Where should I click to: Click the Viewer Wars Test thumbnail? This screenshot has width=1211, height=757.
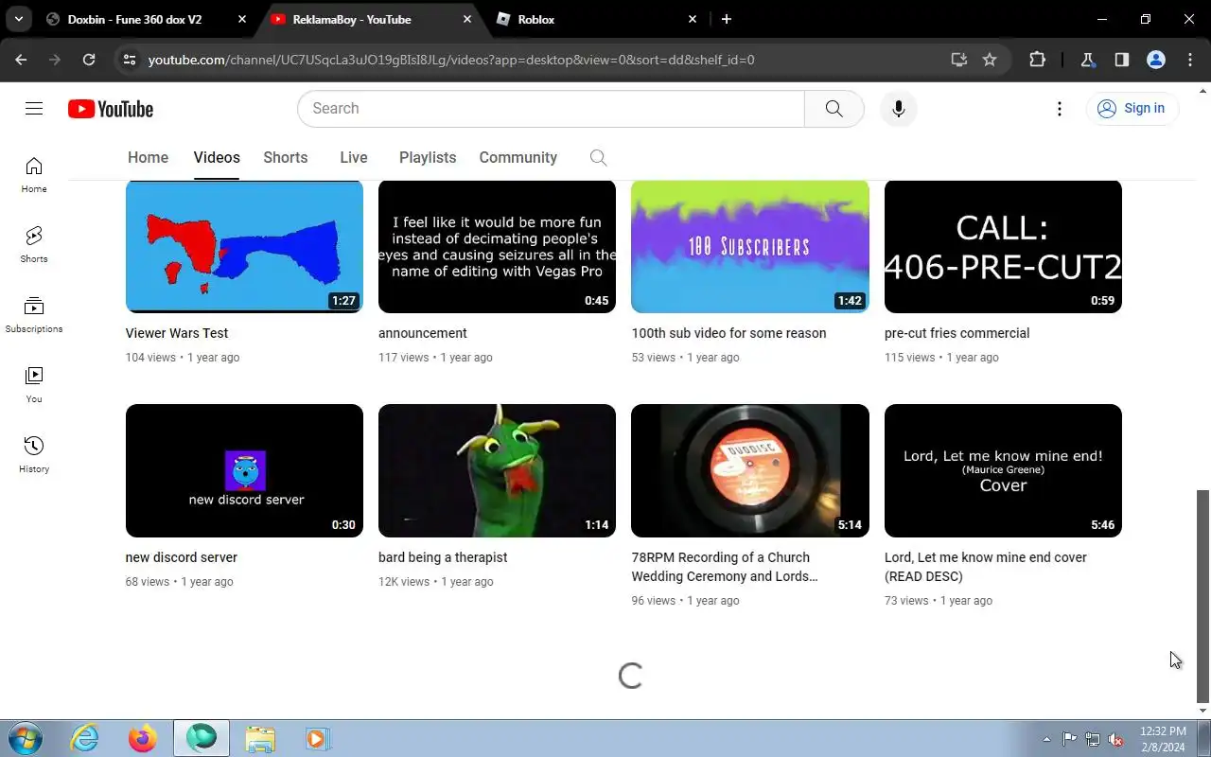(244, 246)
